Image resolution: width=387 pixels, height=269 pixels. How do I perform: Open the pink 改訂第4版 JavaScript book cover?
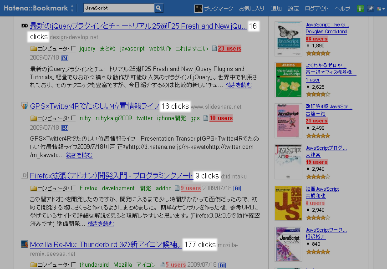(x=288, y=121)
